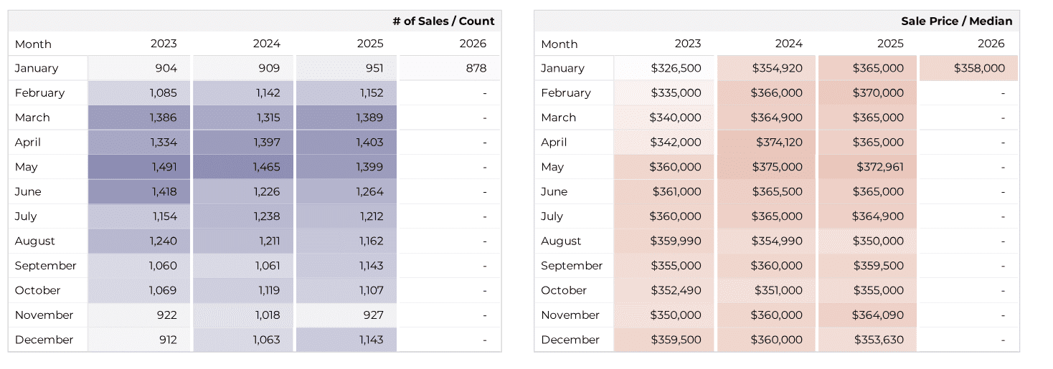1053x369 pixels.
Task: Select the September row label in Sale Price table
Action: (572, 266)
